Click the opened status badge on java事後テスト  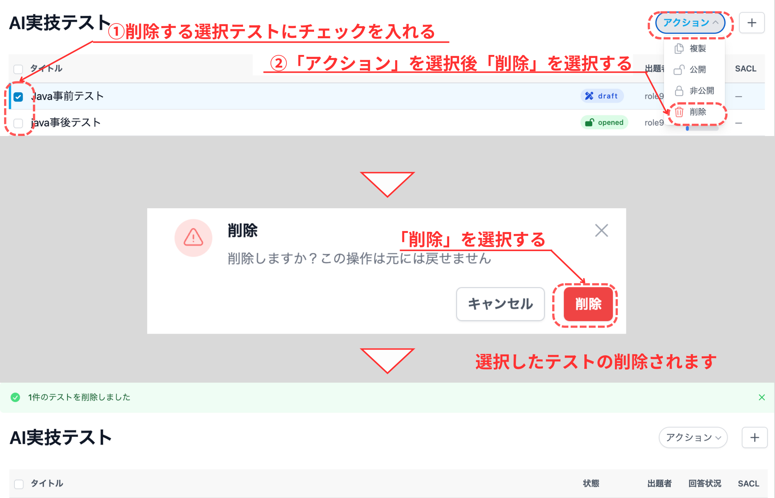coord(604,122)
